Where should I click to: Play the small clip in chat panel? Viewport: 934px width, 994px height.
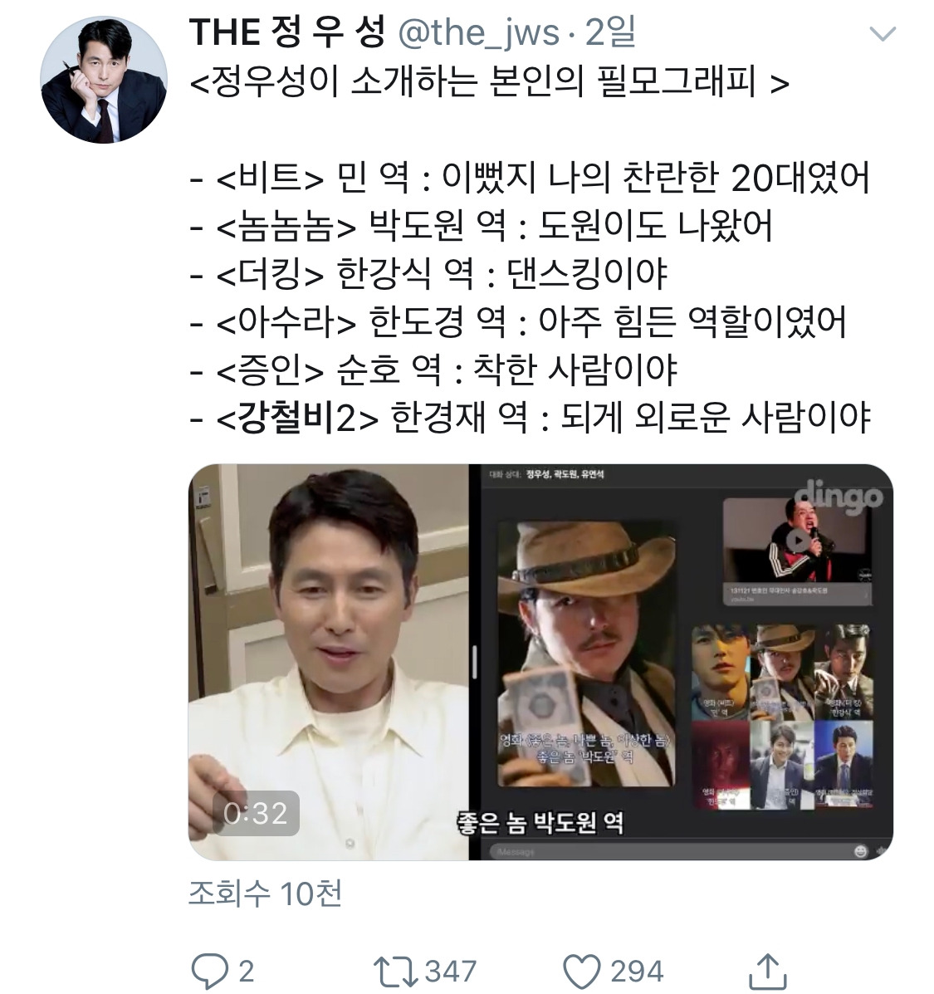(x=797, y=541)
